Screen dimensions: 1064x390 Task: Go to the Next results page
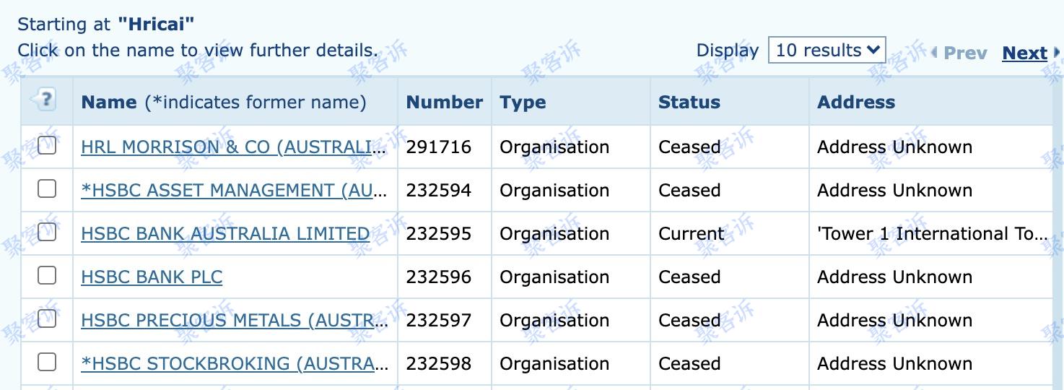click(x=1024, y=53)
